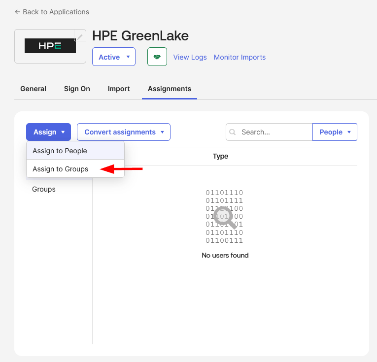This screenshot has height=362, width=377.
Task: Go back via Back to Applications link
Action: (52, 11)
